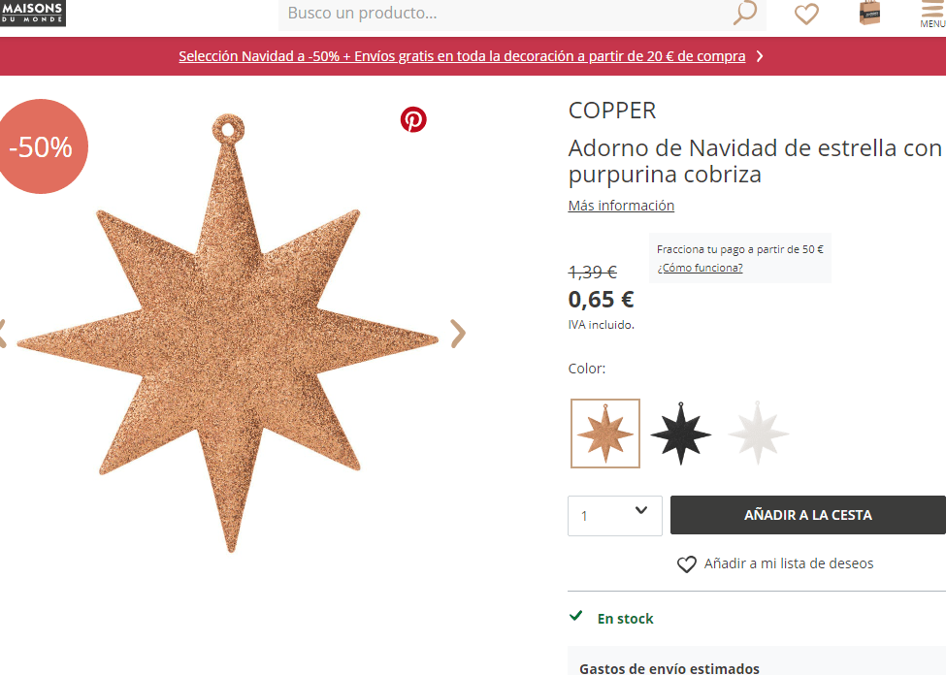Open the shopping bag cart icon
The height and width of the screenshot is (675, 946).
pyautogui.click(x=869, y=13)
